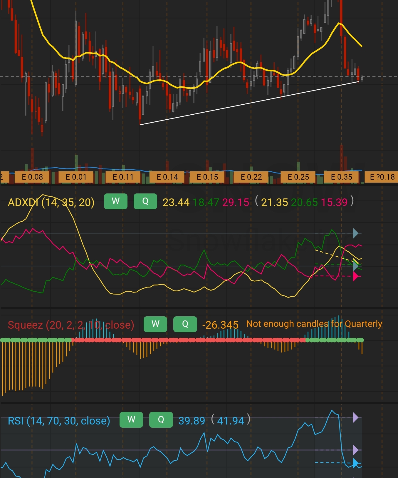
Task: Enable quarterly Q button on Squeez indicator
Action: [185, 324]
